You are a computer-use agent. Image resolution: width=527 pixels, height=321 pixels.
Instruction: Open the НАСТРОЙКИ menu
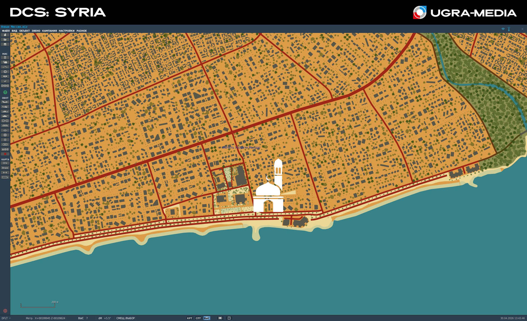tap(67, 31)
